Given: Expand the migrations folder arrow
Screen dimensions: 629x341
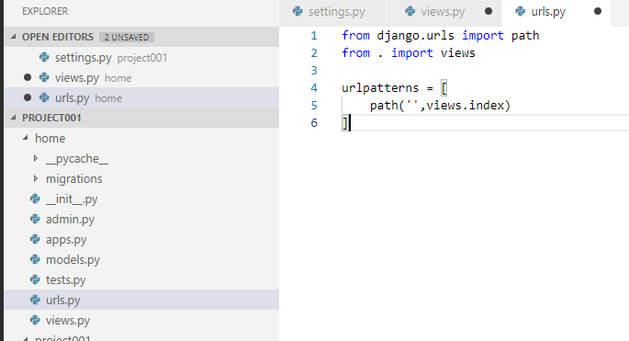Looking at the screenshot, I should tap(36, 178).
